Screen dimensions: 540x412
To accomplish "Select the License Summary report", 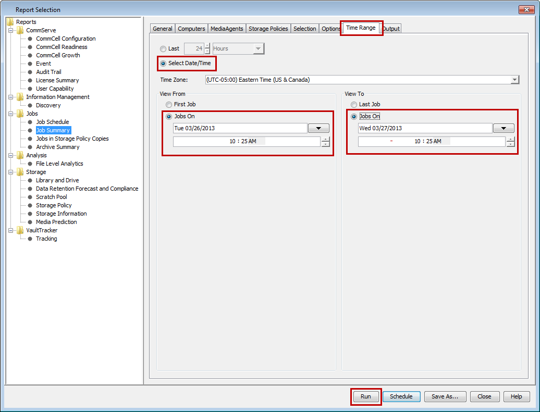I will tap(57, 81).
